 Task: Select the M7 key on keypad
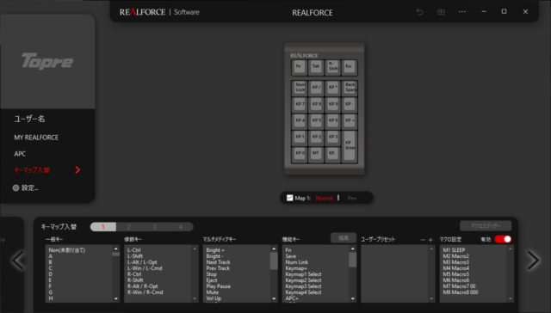tap(316, 155)
